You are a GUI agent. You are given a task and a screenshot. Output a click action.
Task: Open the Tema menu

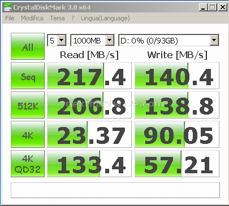[x=57, y=18]
